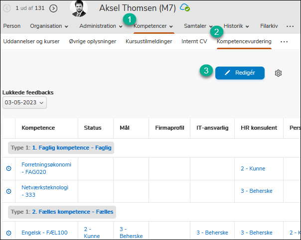
Task: Open settings gear next to Redigér
Action: point(279,73)
